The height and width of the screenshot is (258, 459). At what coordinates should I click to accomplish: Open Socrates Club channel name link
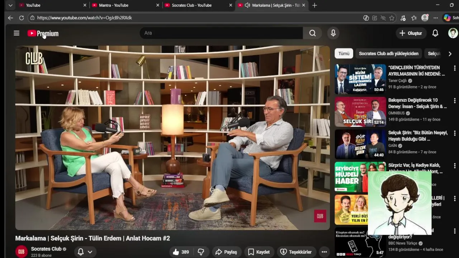pos(46,249)
